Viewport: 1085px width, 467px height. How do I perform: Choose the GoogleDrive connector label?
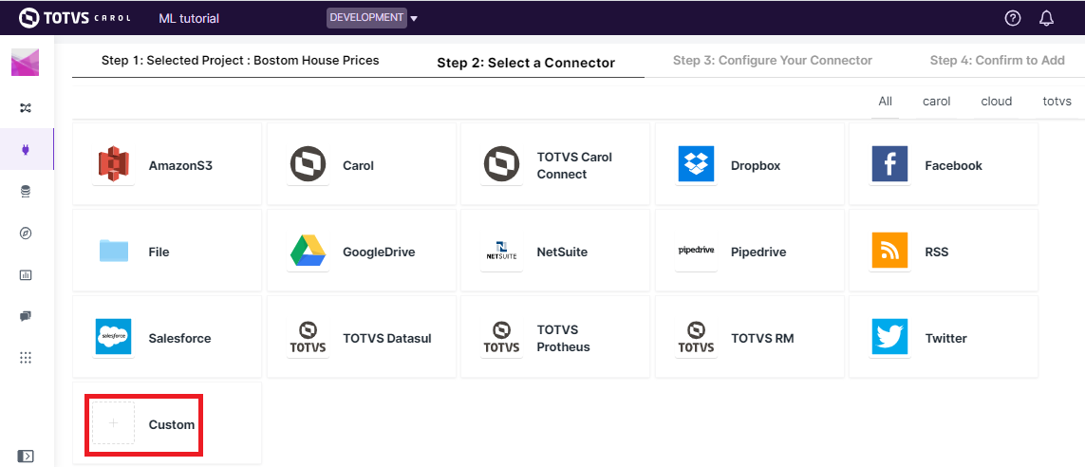(379, 252)
